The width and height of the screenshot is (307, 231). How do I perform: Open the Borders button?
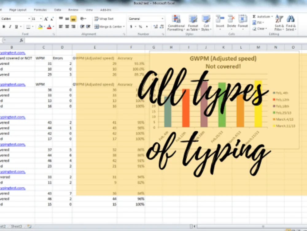pos(28,27)
